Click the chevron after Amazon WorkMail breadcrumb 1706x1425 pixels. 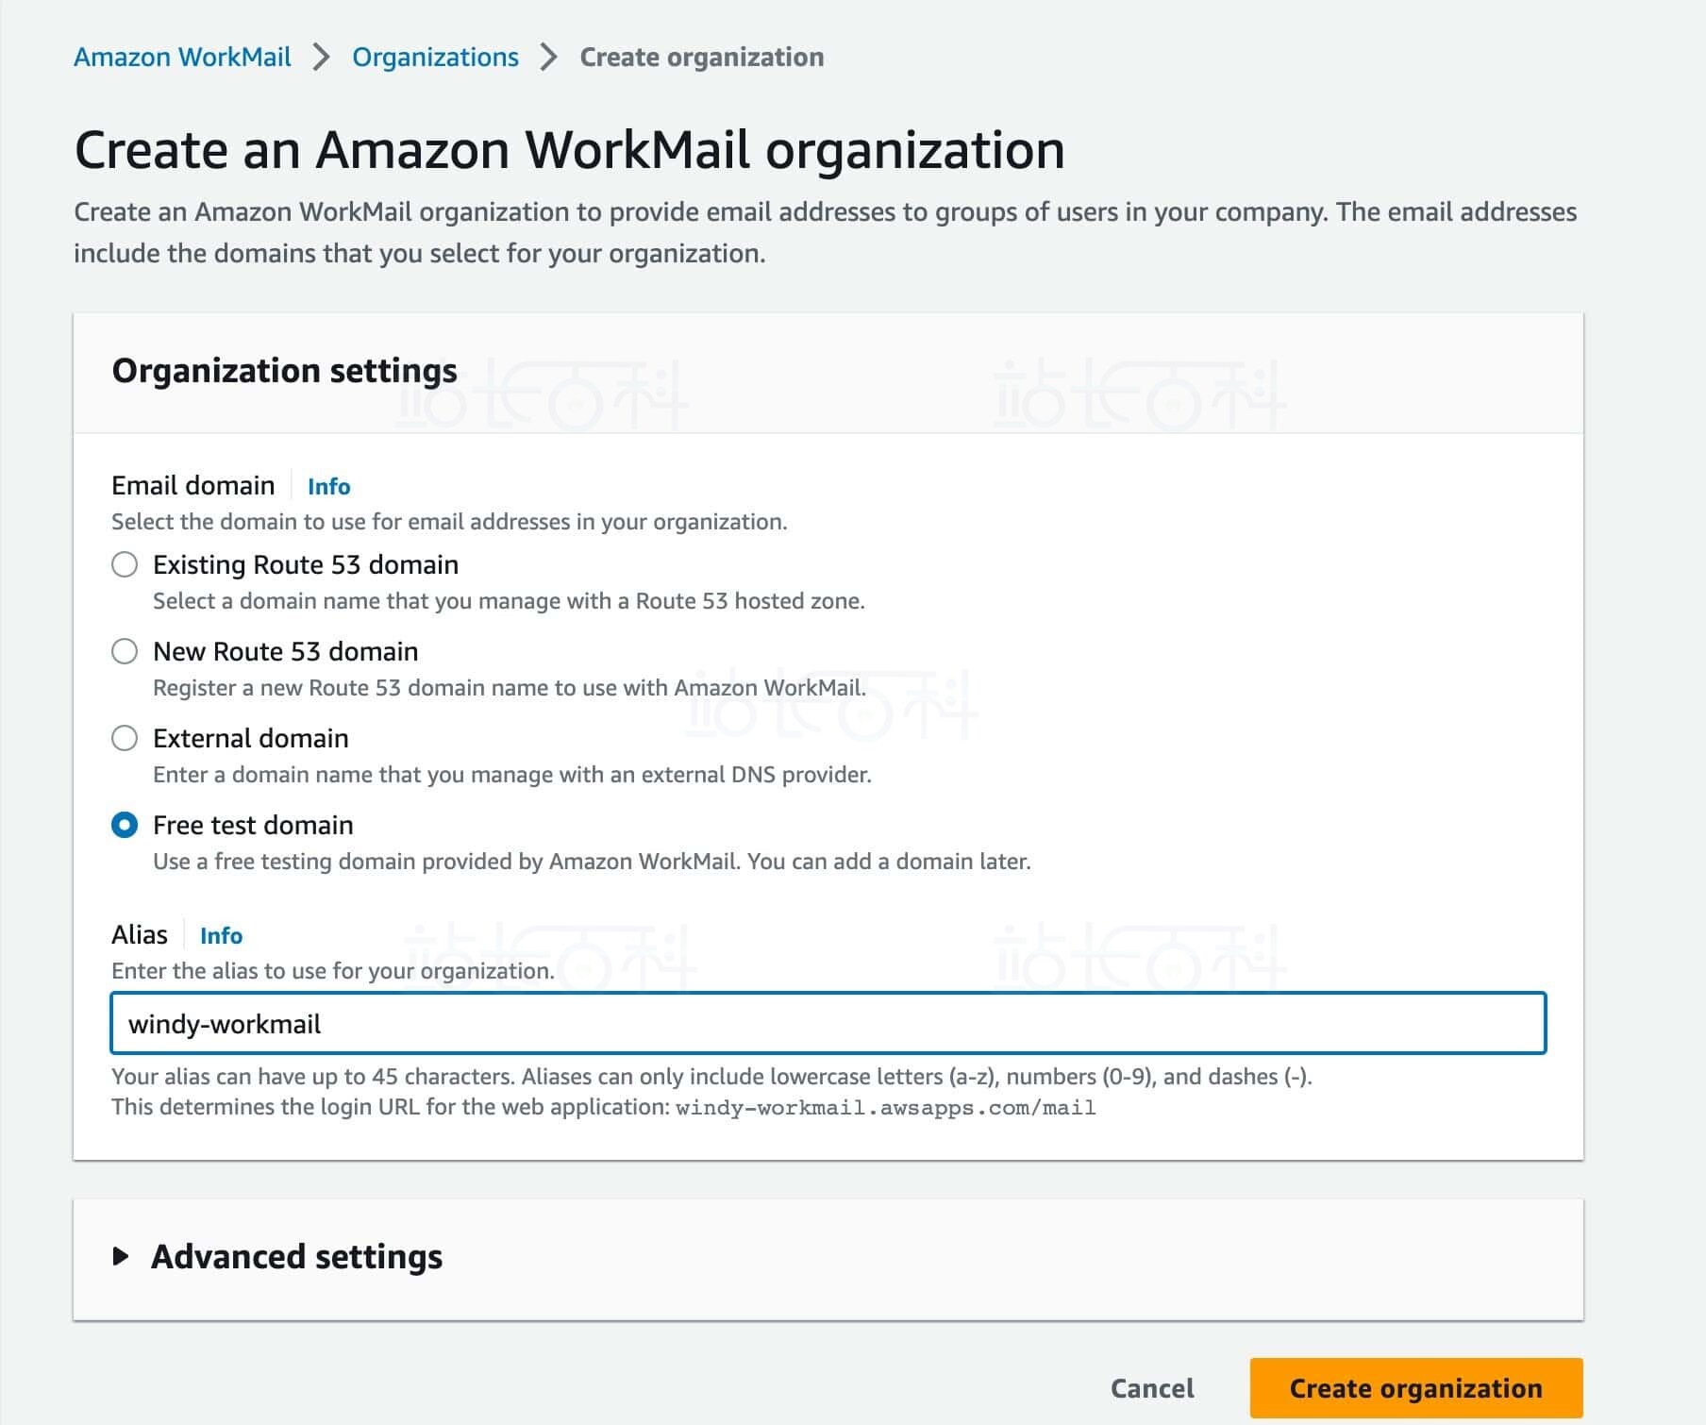pyautogui.click(x=322, y=58)
